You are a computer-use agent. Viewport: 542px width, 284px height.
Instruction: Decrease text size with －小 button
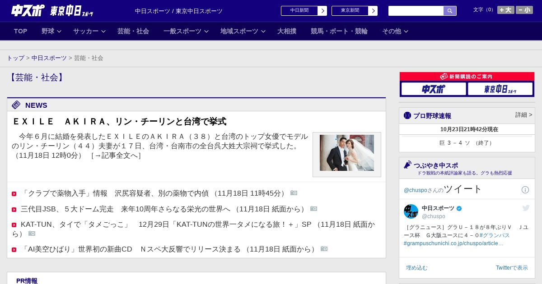524,10
